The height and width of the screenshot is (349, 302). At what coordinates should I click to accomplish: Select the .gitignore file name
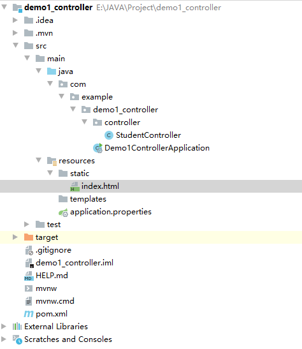coord(54,250)
